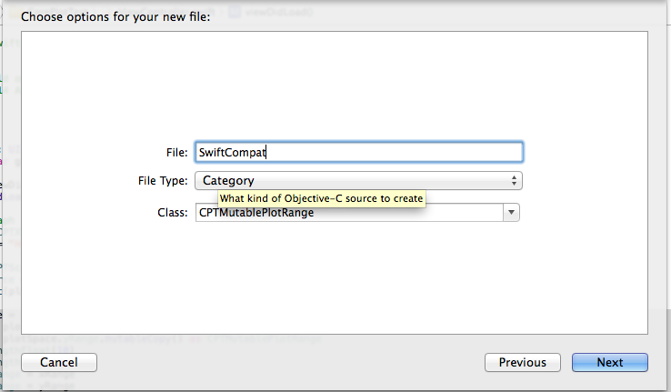Go back with the Previous button

click(x=523, y=362)
